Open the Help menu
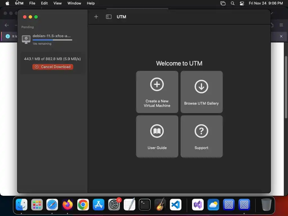 pyautogui.click(x=91, y=3)
